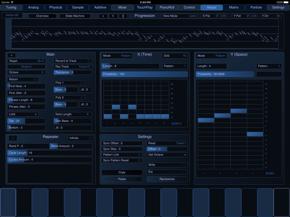Viewport: 290px width, 217px height.
Task: Click the Paste button
Action: coord(122,179)
